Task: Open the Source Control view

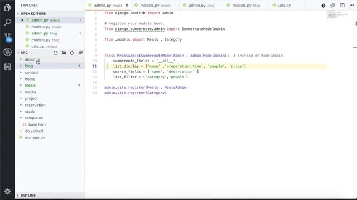Action: (8, 37)
